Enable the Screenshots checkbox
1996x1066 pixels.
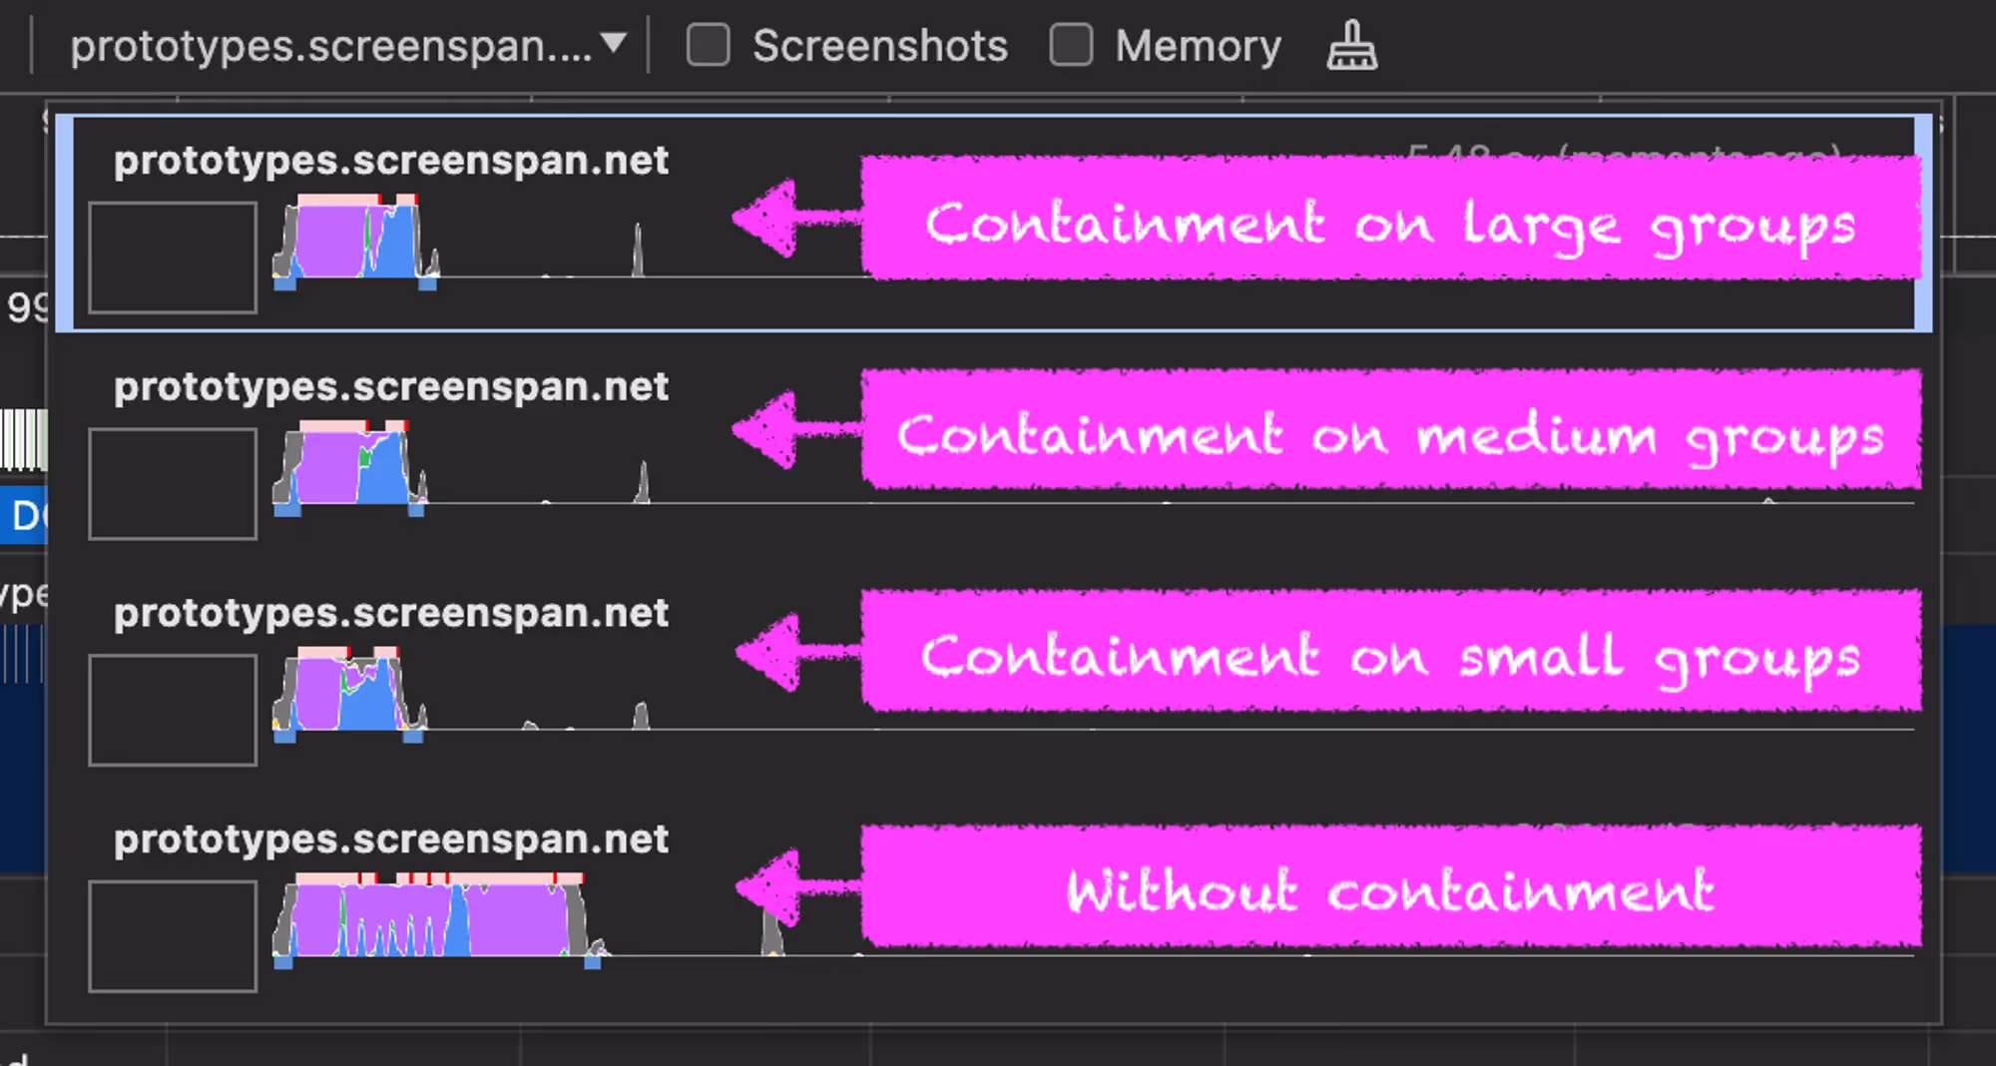point(709,46)
